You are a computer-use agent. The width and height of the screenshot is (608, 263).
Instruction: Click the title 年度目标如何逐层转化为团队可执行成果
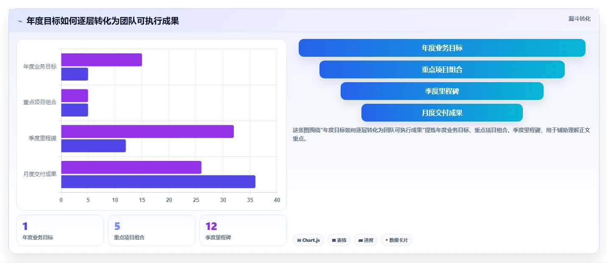click(103, 21)
